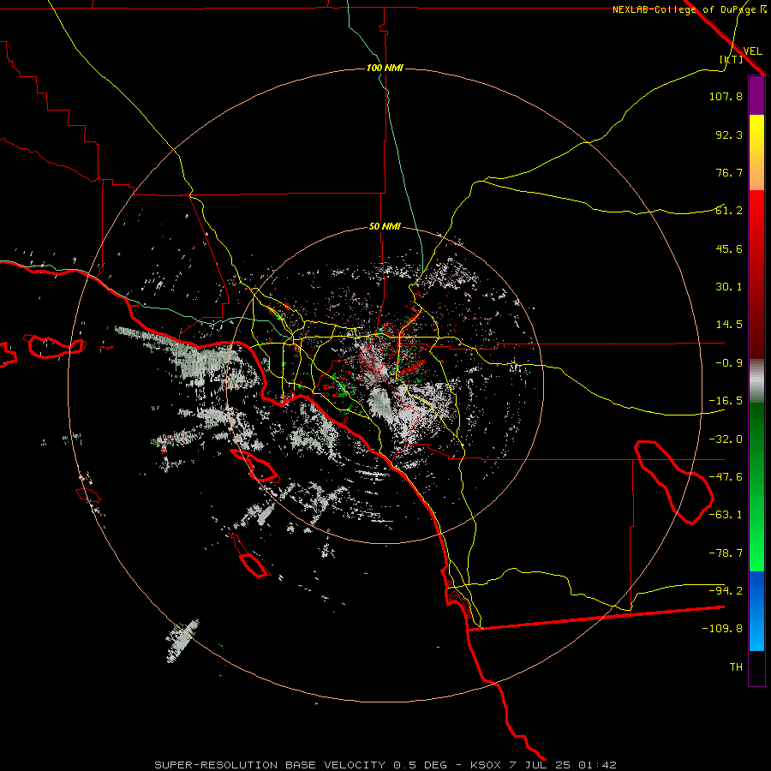This screenshot has width=771, height=771.
Task: Click the NEXLAB-College of DuPage watermark text
Action: click(689, 9)
